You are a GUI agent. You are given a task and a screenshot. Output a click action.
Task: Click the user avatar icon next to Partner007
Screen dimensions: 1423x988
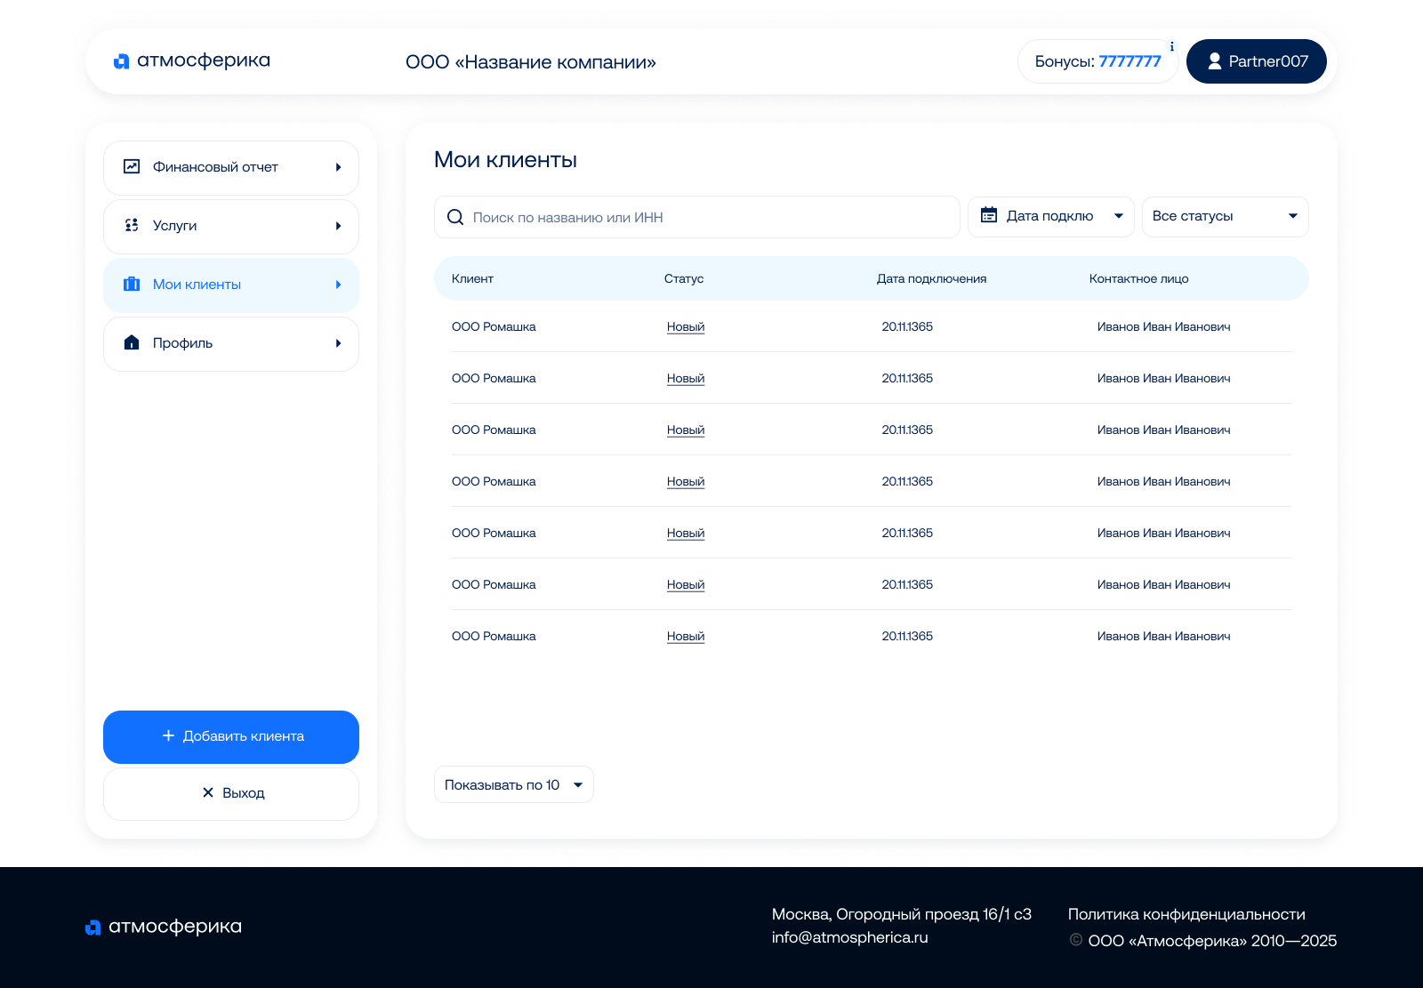(1214, 61)
